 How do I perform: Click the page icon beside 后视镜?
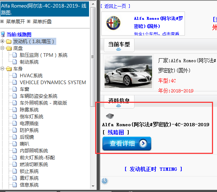(15, 137)
